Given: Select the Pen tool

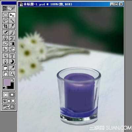Looking at the screenshot, I should (x=6, y=61).
